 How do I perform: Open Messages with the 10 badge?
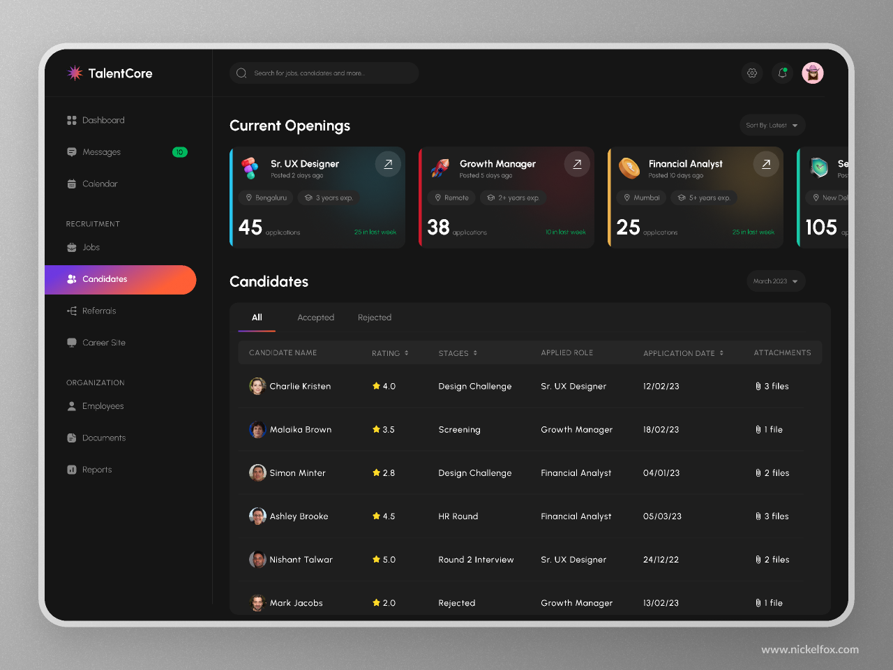click(x=101, y=152)
